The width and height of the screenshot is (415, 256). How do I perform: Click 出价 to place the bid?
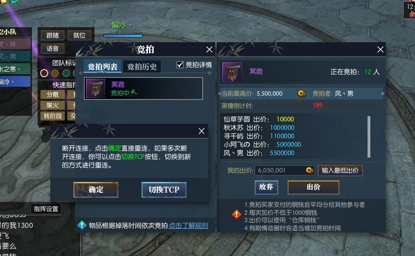[x=313, y=187]
